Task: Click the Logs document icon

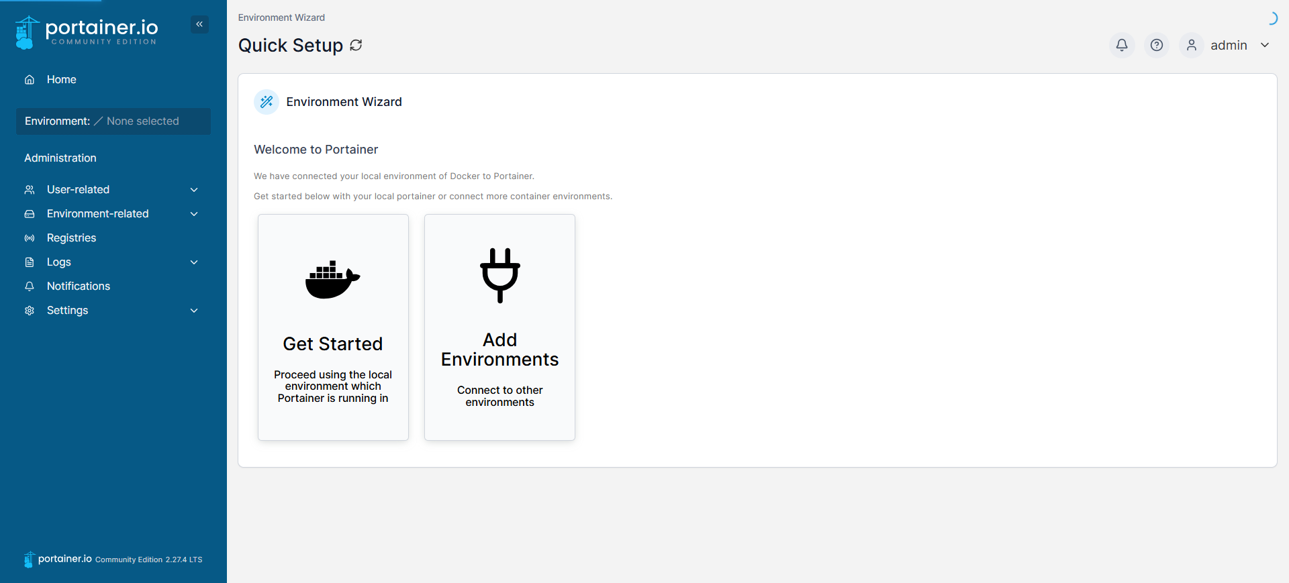Action: [30, 262]
